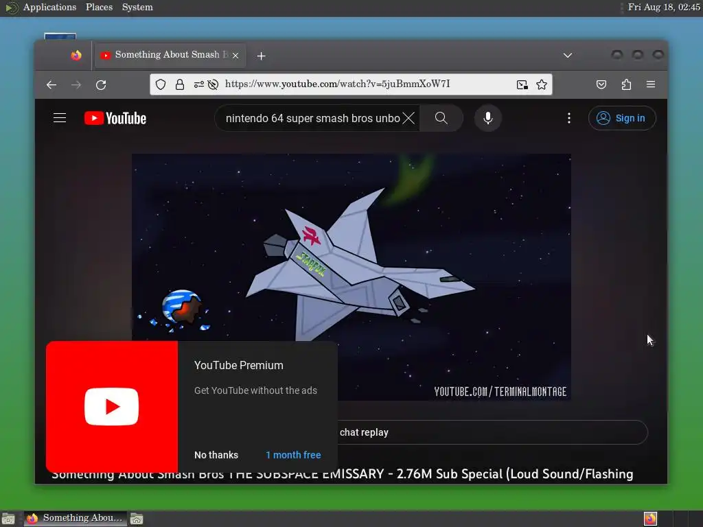The height and width of the screenshot is (527, 703).
Task: Open Firefox application hamburger menu
Action: [x=651, y=84]
